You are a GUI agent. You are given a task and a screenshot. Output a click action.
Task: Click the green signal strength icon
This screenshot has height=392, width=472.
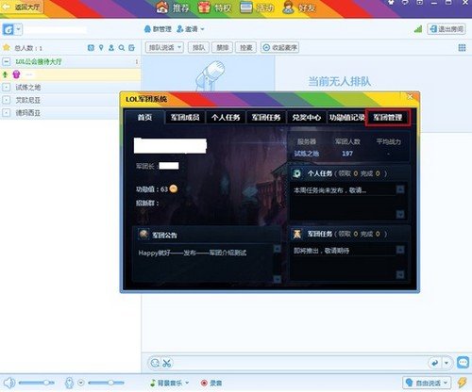418,29
